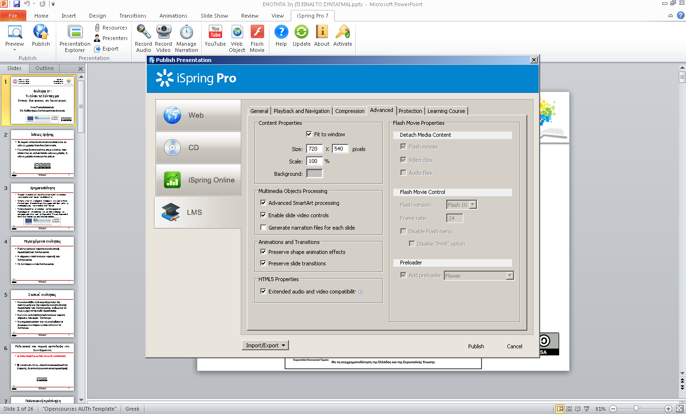Screen dimensions: 686x414
Task: Select slide 4 thumbnail
Action: 42,261
